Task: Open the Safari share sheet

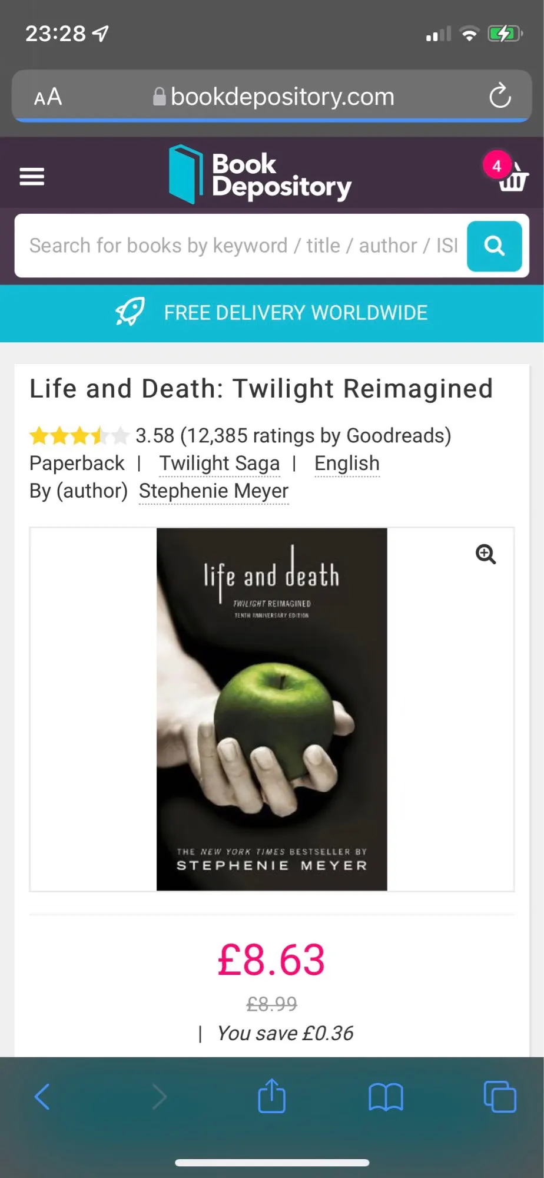Action: point(271,1095)
